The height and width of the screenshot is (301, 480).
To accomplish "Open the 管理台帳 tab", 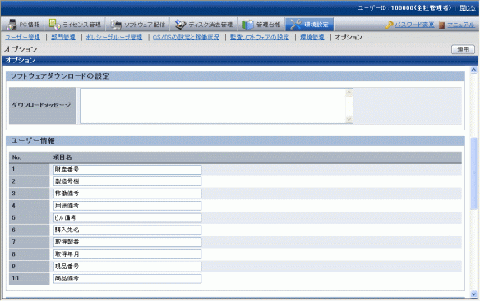I will [x=261, y=25].
